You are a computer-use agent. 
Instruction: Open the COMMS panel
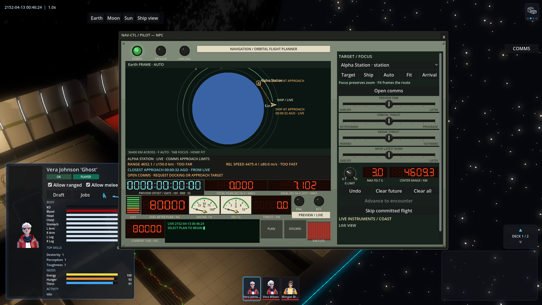point(521,49)
